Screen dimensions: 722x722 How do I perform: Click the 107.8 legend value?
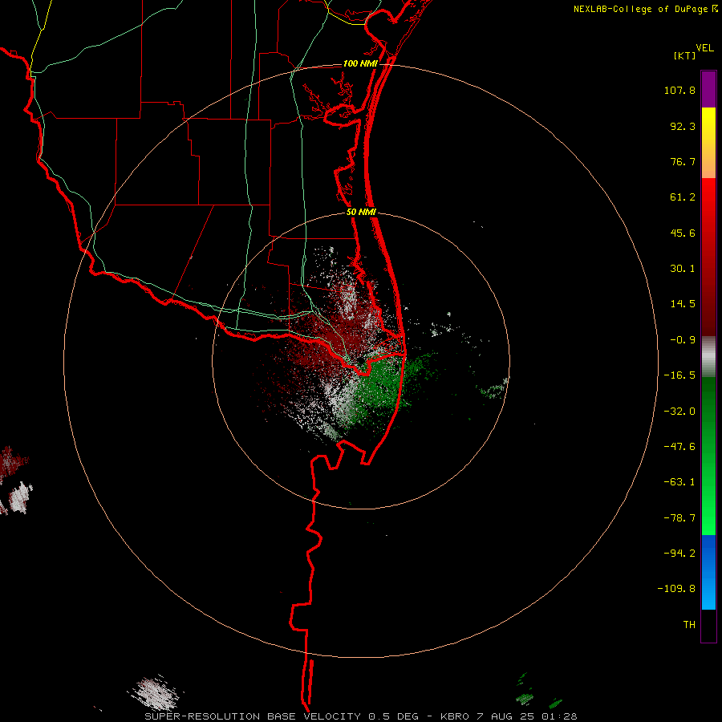[x=679, y=90]
